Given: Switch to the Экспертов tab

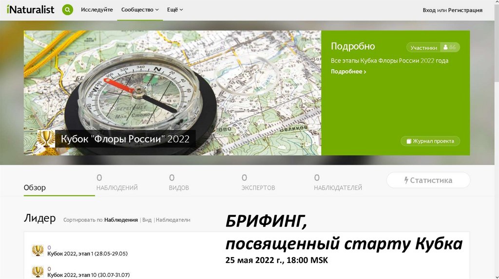Looking at the screenshot, I should 258,182.
